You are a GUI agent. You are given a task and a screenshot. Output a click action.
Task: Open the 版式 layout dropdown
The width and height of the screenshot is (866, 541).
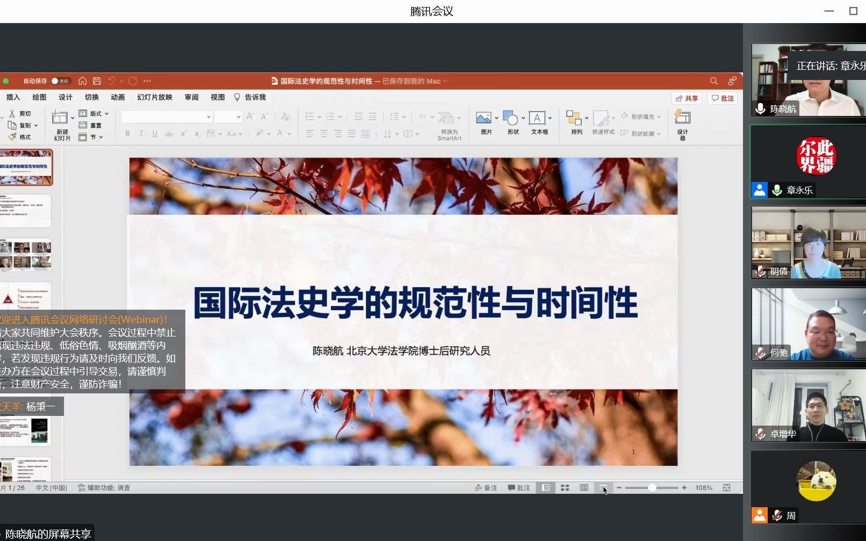[94, 113]
